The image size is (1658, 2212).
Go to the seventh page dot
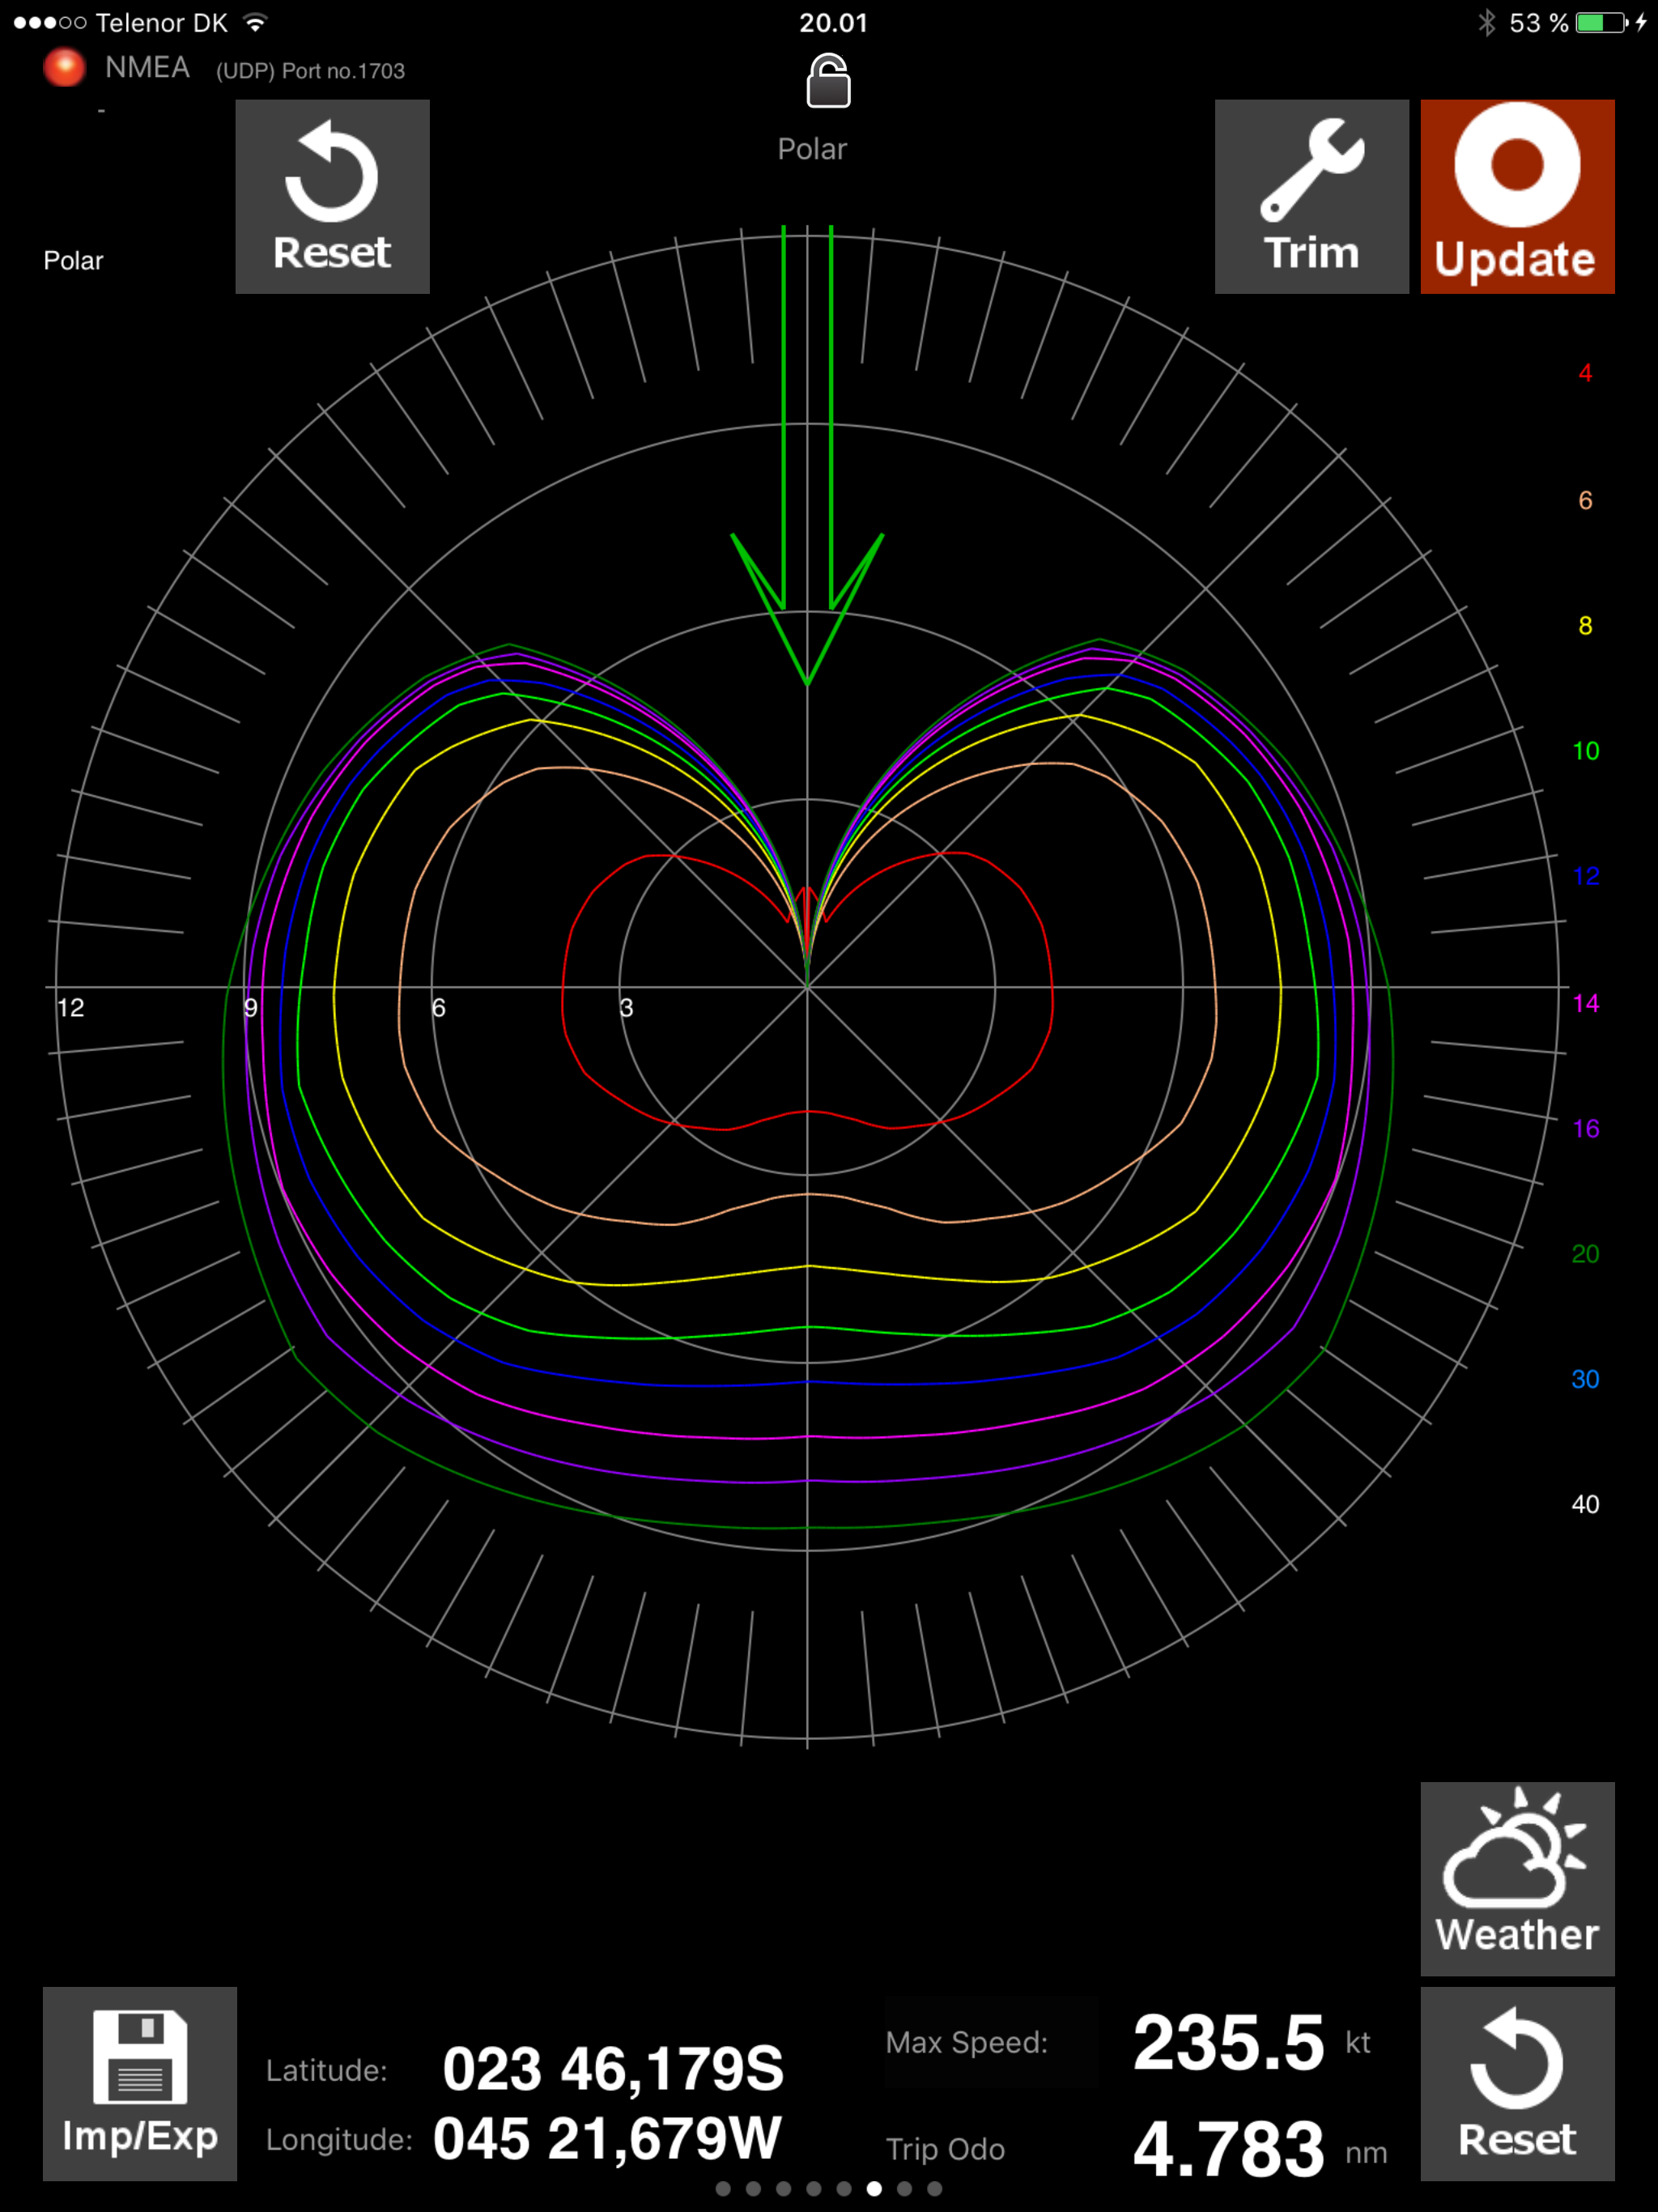coord(904,2189)
